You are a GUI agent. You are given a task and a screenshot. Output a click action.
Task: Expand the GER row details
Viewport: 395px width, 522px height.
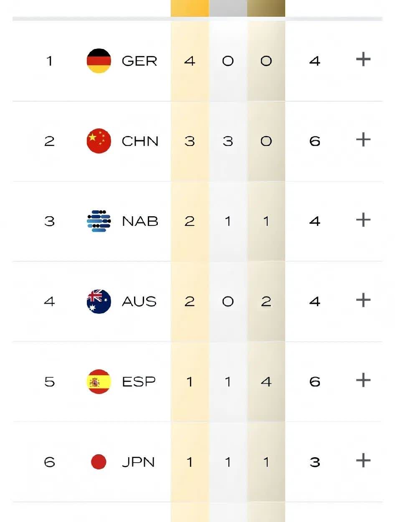point(363,60)
